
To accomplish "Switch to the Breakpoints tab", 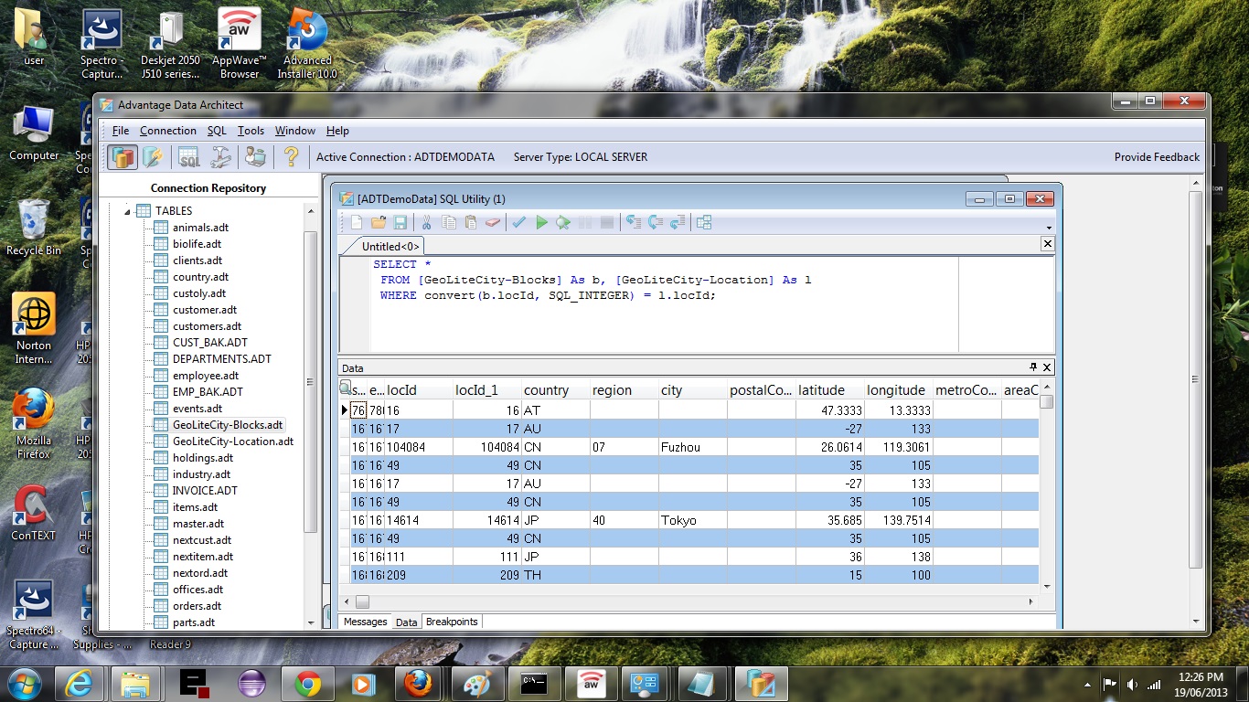I will click(452, 622).
